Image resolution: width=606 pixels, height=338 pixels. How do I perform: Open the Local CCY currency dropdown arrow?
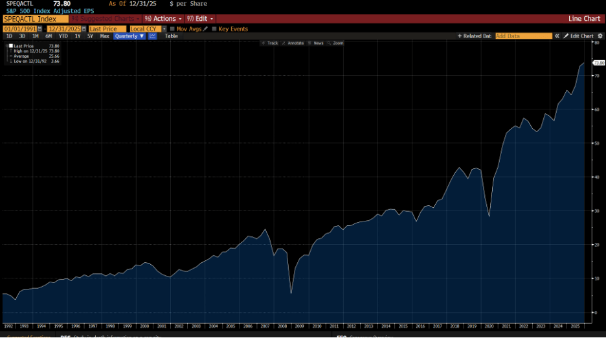(x=164, y=29)
